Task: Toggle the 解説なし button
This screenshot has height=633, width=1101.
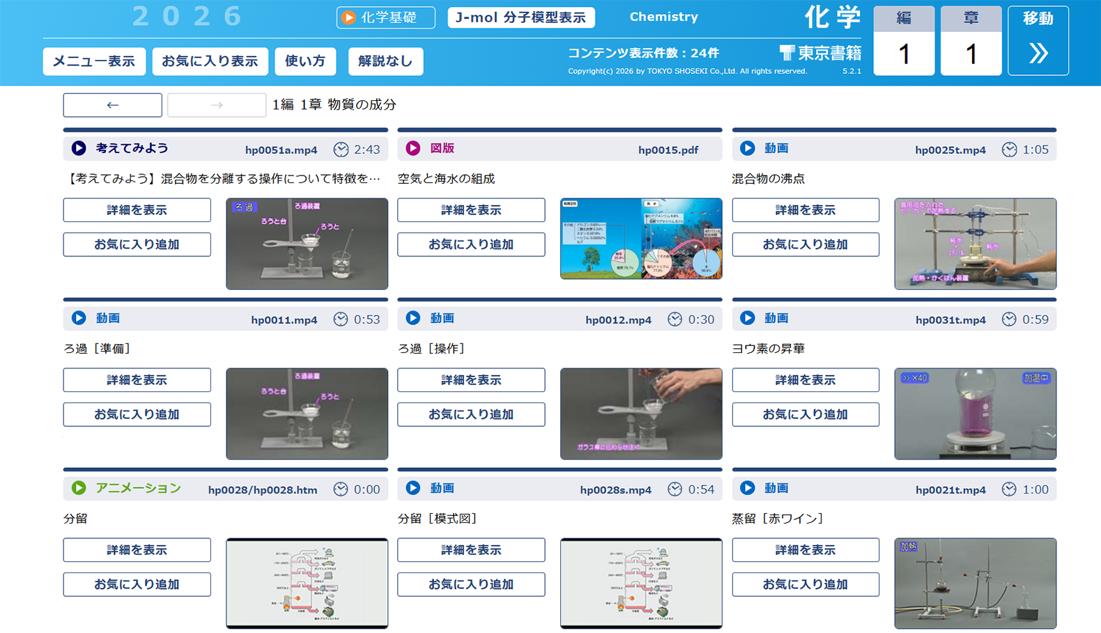Action: click(x=385, y=61)
